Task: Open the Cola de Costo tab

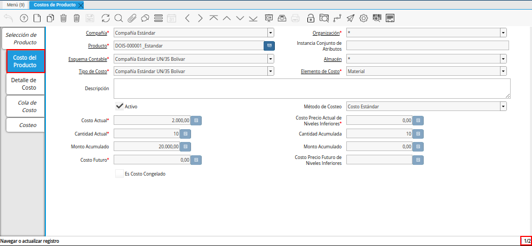Action: click(26, 106)
